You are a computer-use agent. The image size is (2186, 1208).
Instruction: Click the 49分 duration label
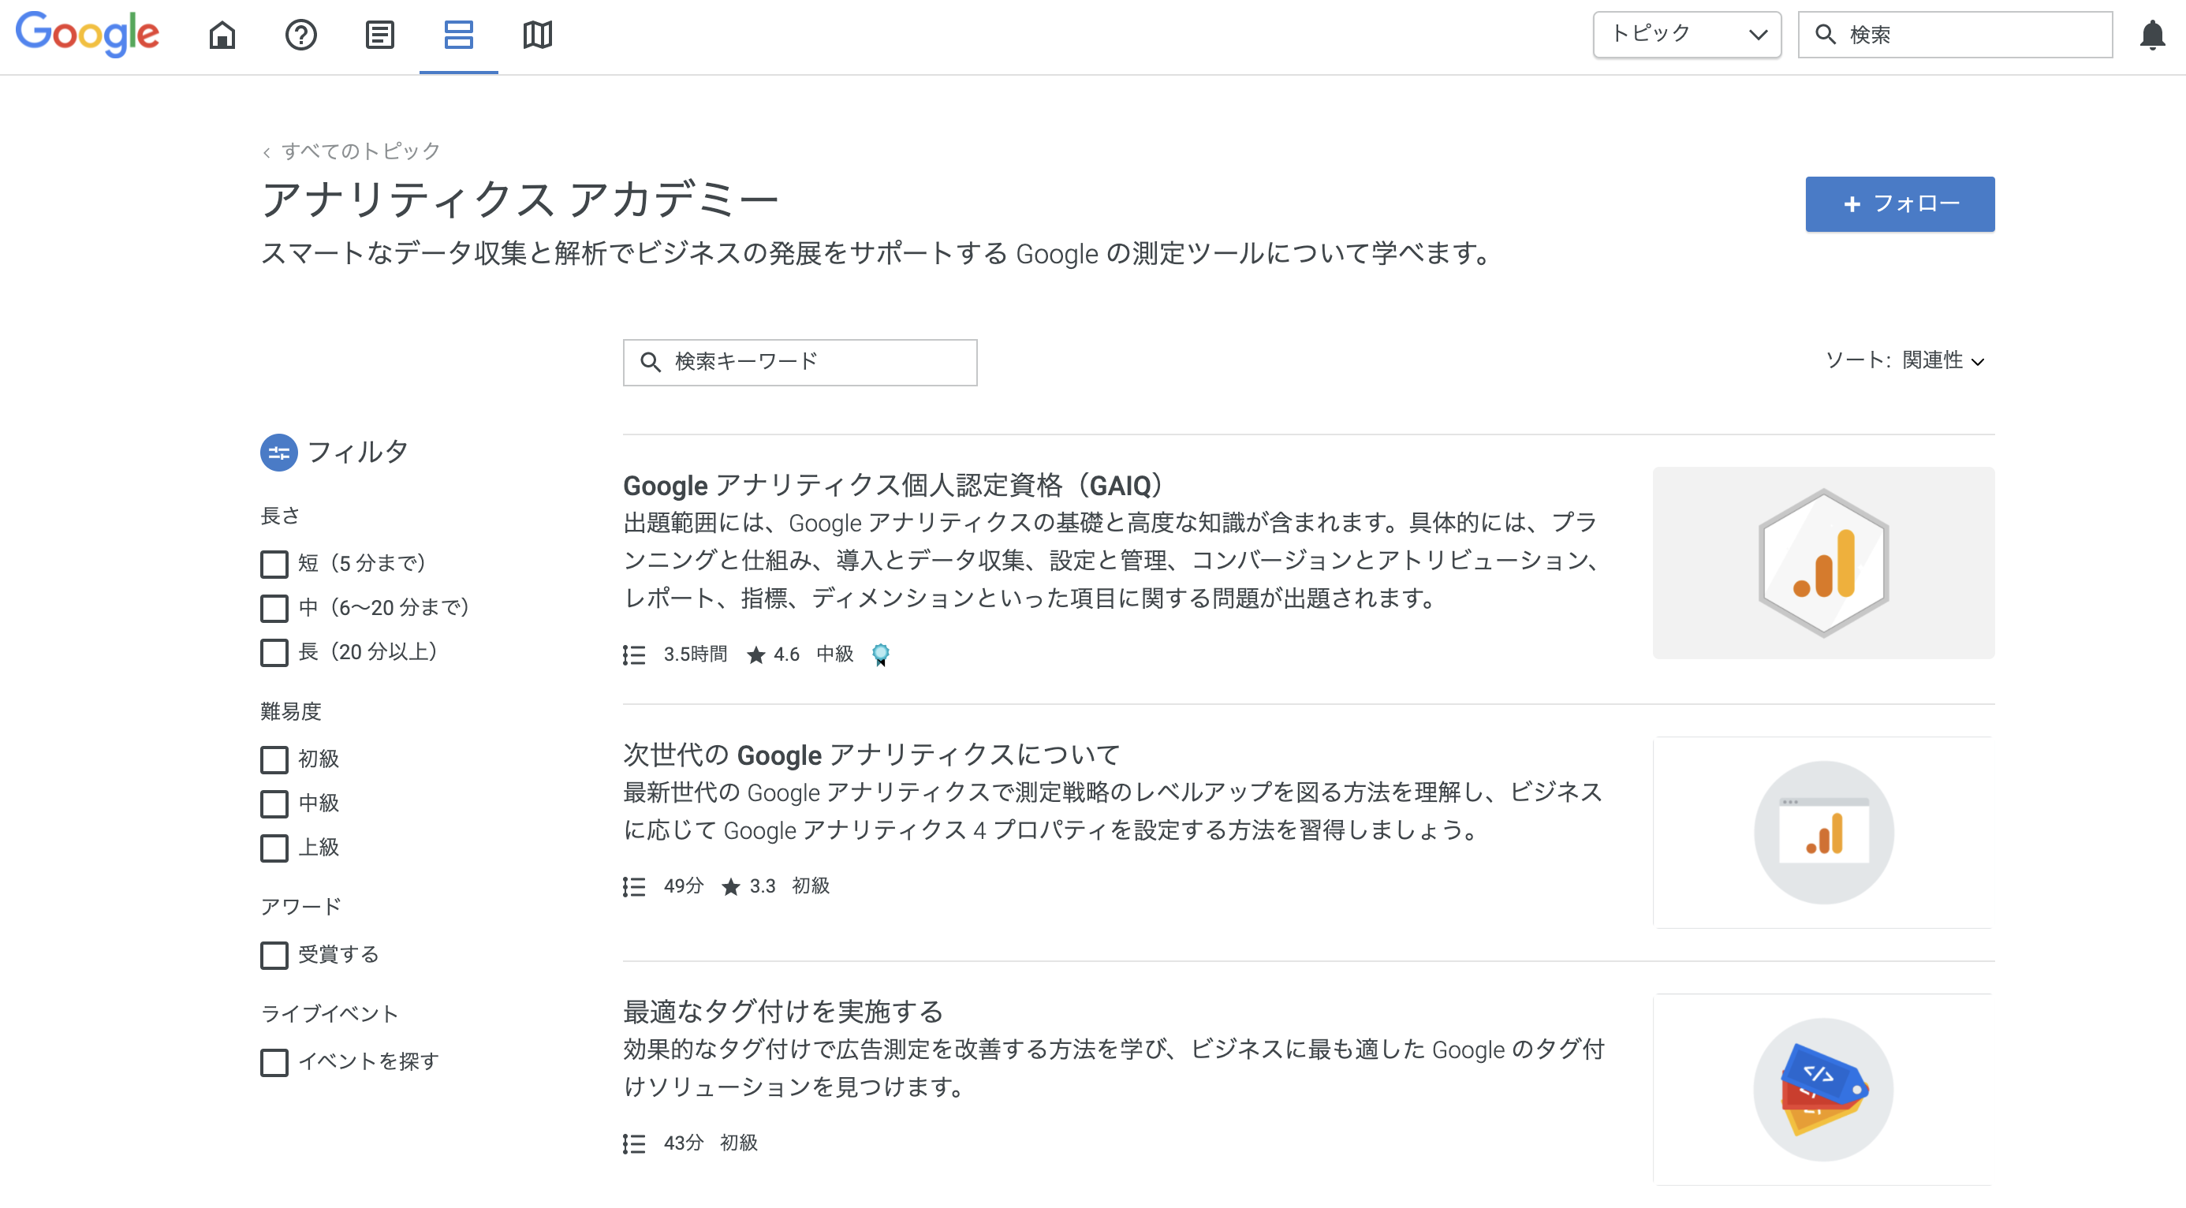click(x=683, y=885)
